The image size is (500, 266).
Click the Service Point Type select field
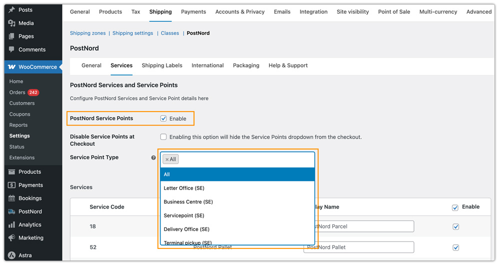237,159
